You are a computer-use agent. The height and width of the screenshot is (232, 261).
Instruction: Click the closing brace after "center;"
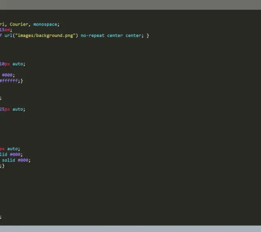coord(148,35)
